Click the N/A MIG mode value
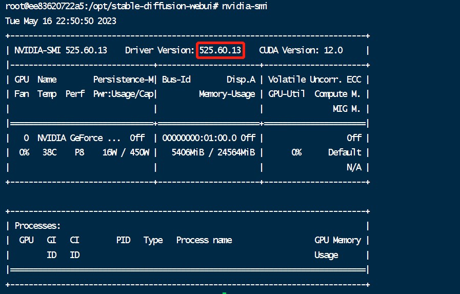This screenshot has height=294, width=460. pos(354,167)
